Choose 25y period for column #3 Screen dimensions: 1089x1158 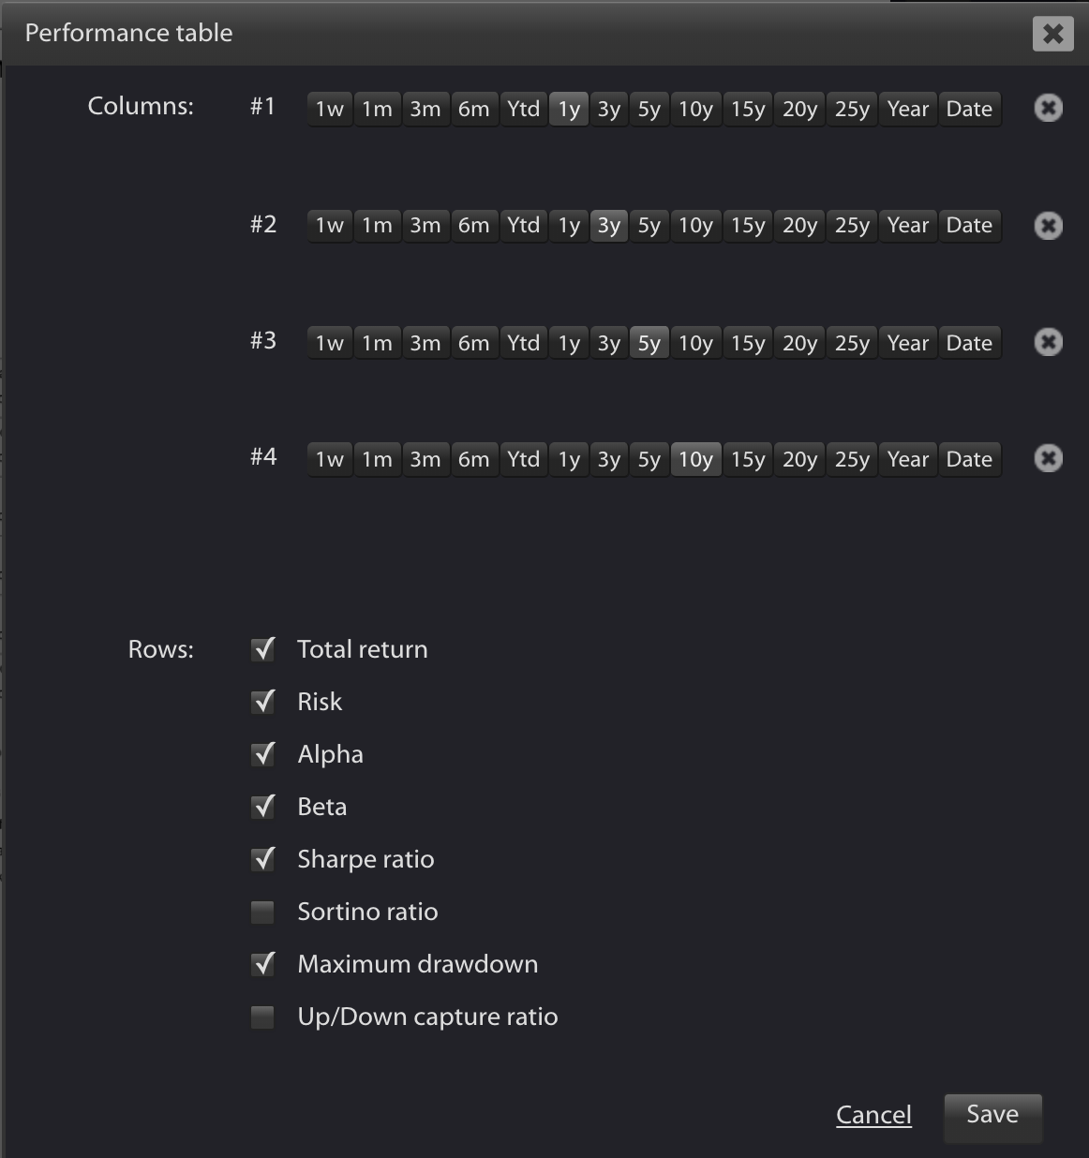[852, 342]
